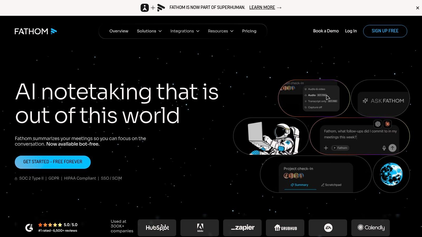Screen dimensions: 422x237
Task: Click the follow-ups prompt text field
Action: pyautogui.click(x=360, y=134)
